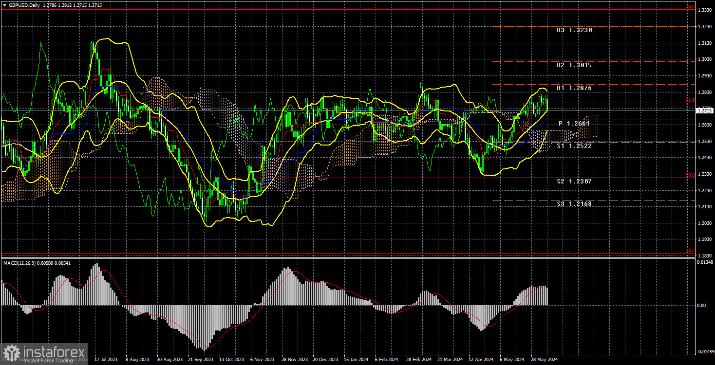
Task: Click the 20 Dec 2023 date label
Action: (x=325, y=360)
